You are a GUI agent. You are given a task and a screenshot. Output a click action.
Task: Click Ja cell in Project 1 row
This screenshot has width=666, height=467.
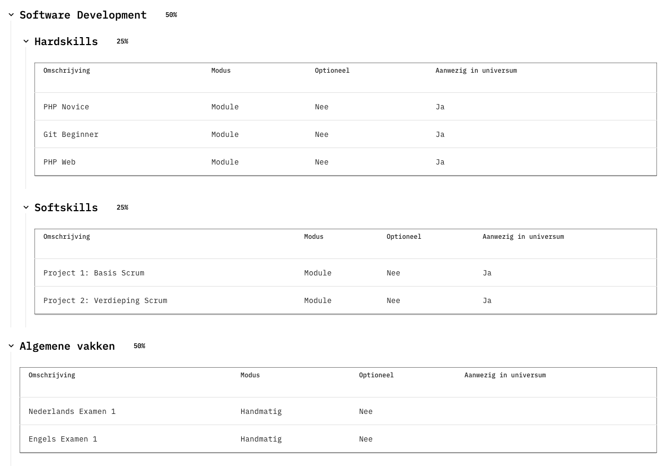(x=487, y=273)
